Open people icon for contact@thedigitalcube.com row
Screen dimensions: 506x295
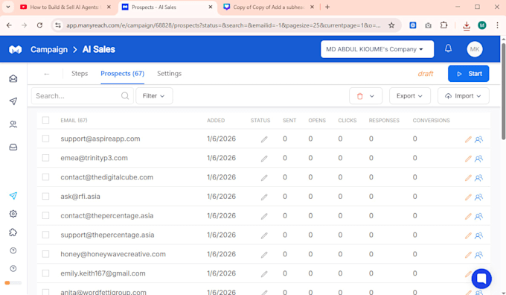tap(478, 178)
